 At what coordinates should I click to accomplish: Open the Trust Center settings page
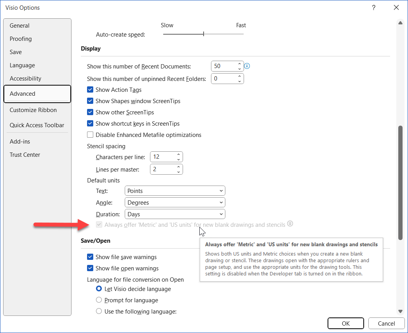coord(25,154)
